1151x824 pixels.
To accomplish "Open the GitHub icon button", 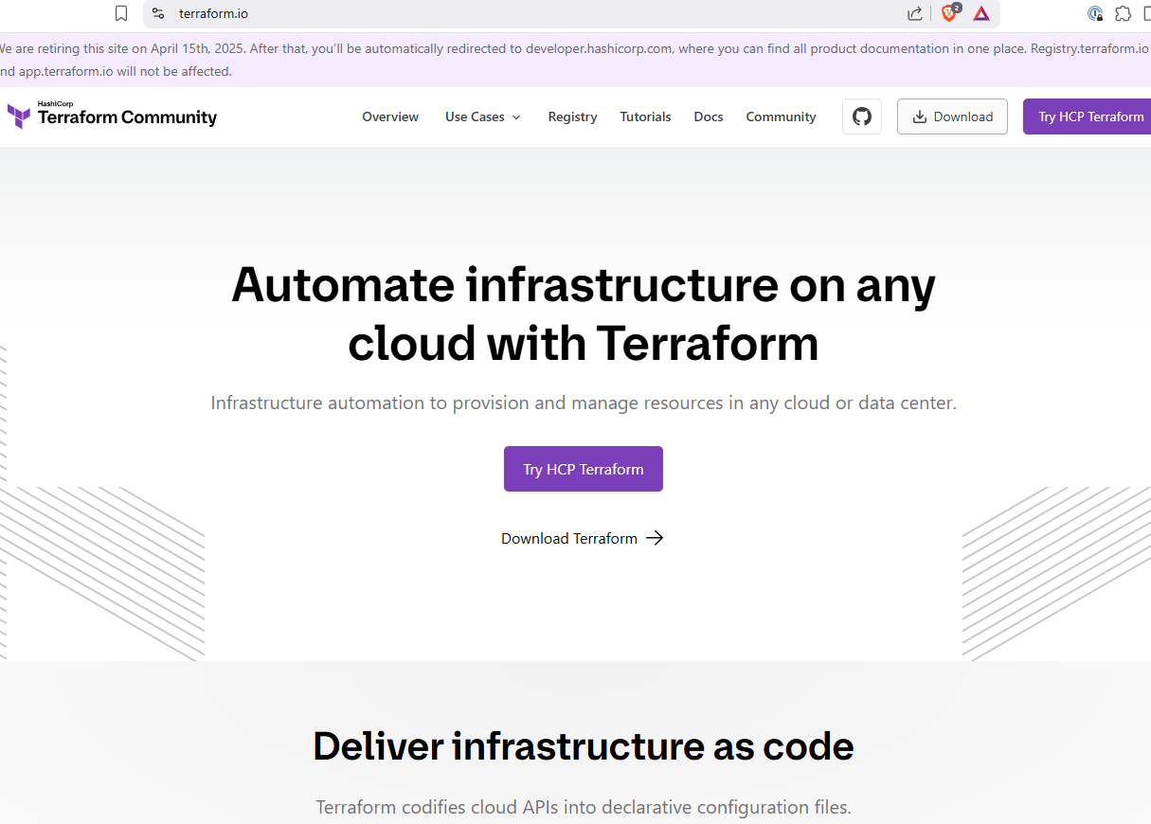I will point(862,116).
